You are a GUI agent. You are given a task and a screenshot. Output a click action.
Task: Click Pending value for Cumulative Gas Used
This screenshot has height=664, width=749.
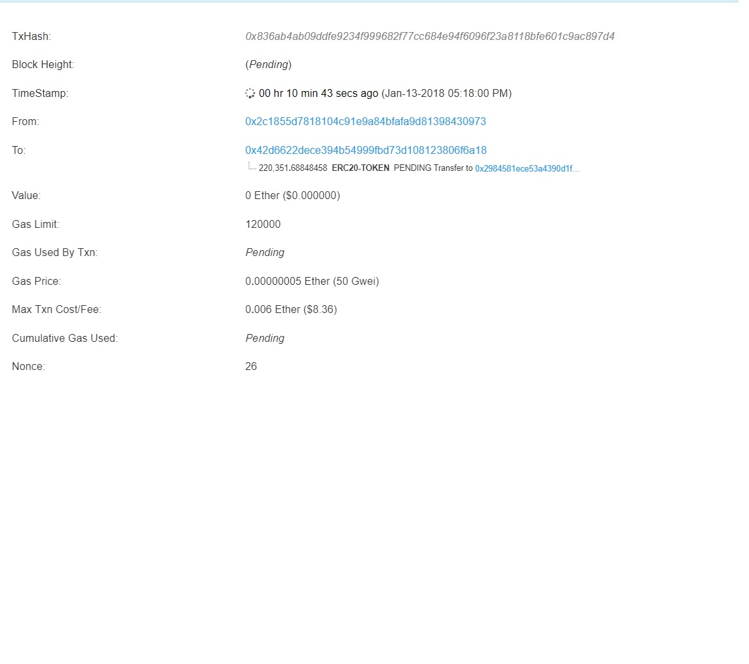coord(265,339)
